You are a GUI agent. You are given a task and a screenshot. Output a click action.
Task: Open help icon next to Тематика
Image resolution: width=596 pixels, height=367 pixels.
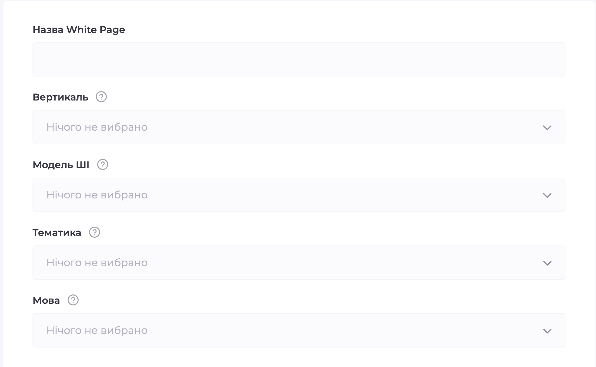pyautogui.click(x=95, y=232)
